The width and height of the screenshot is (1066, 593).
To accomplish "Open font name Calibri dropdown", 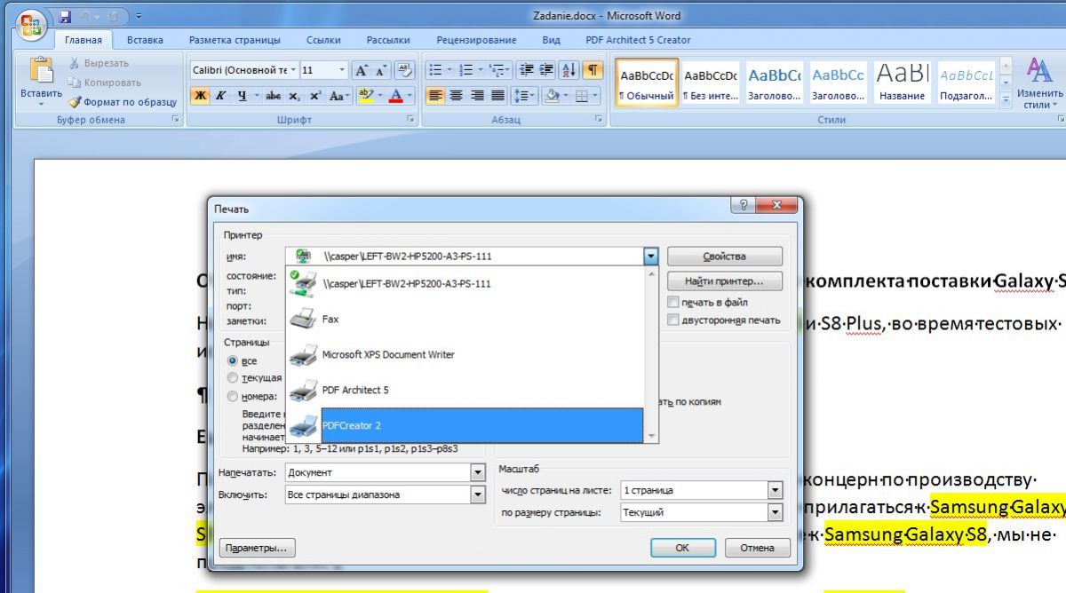I will [x=294, y=70].
